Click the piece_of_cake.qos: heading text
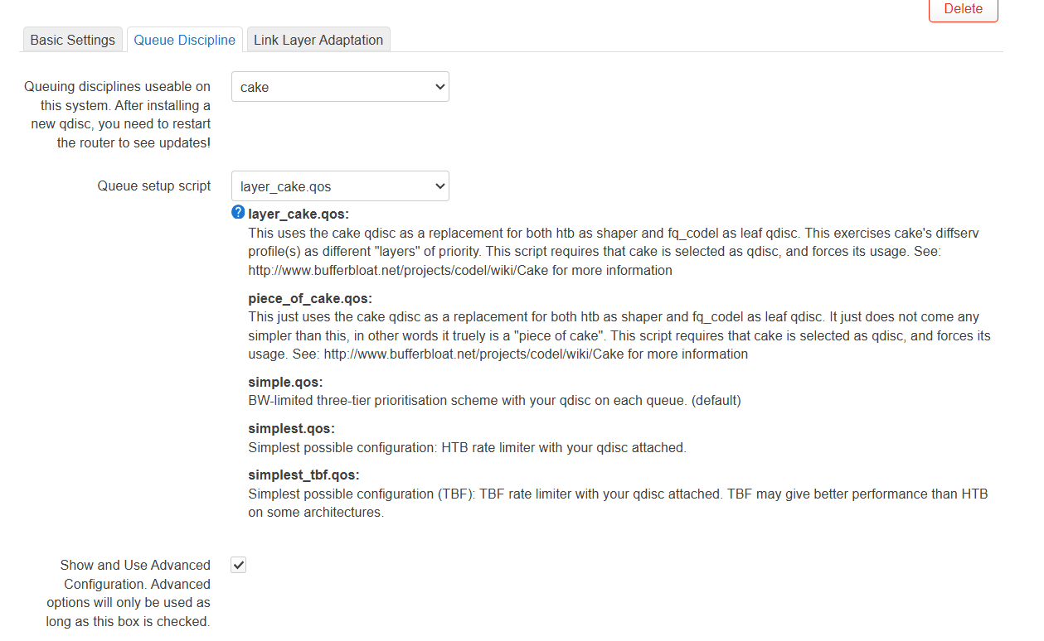This screenshot has width=1044, height=641. coord(310,298)
